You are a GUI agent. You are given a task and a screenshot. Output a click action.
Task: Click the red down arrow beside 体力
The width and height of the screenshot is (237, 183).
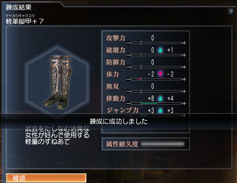click(160, 74)
